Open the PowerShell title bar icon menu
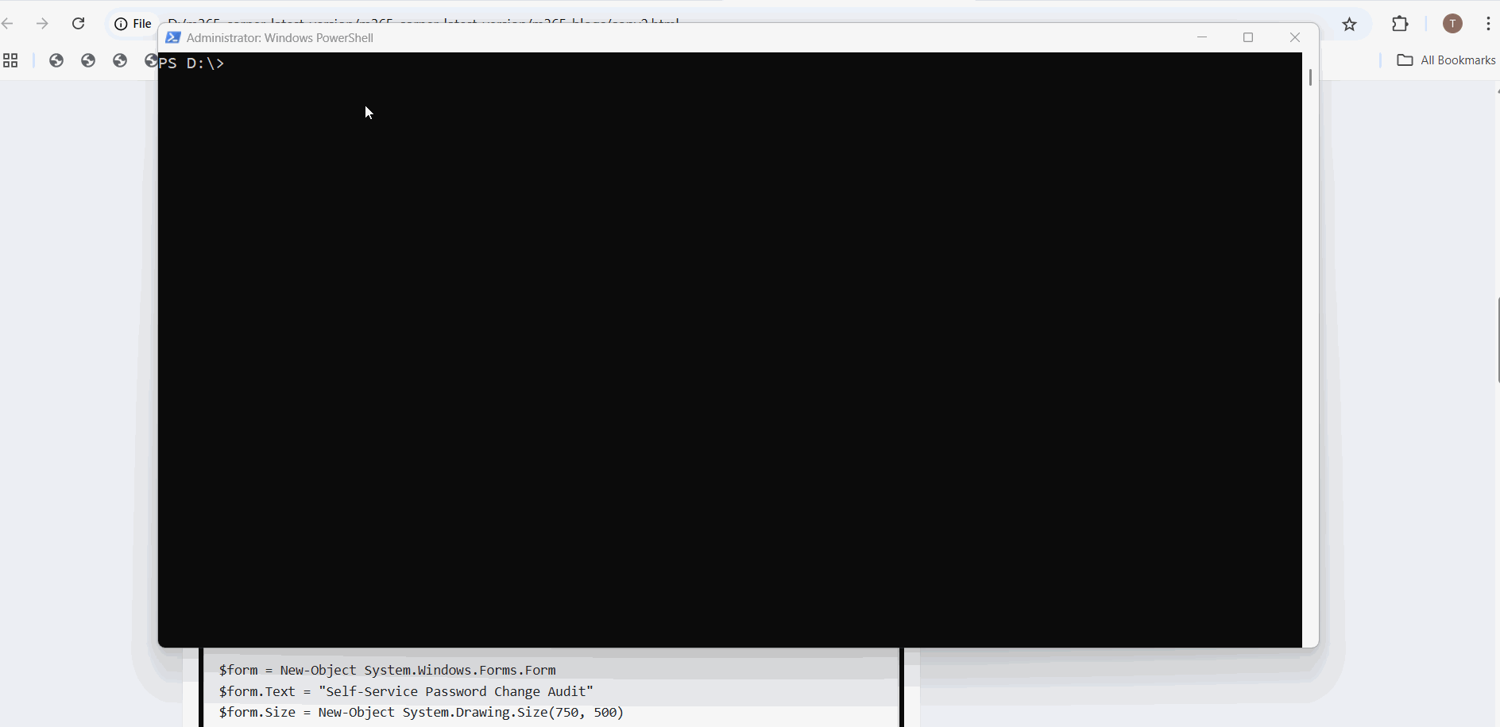Image resolution: width=1500 pixels, height=727 pixels. click(172, 37)
